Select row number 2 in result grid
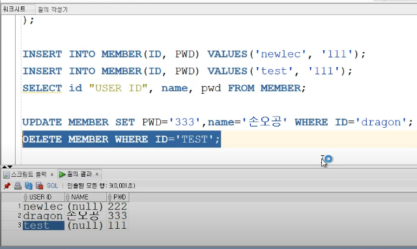 [20, 216]
